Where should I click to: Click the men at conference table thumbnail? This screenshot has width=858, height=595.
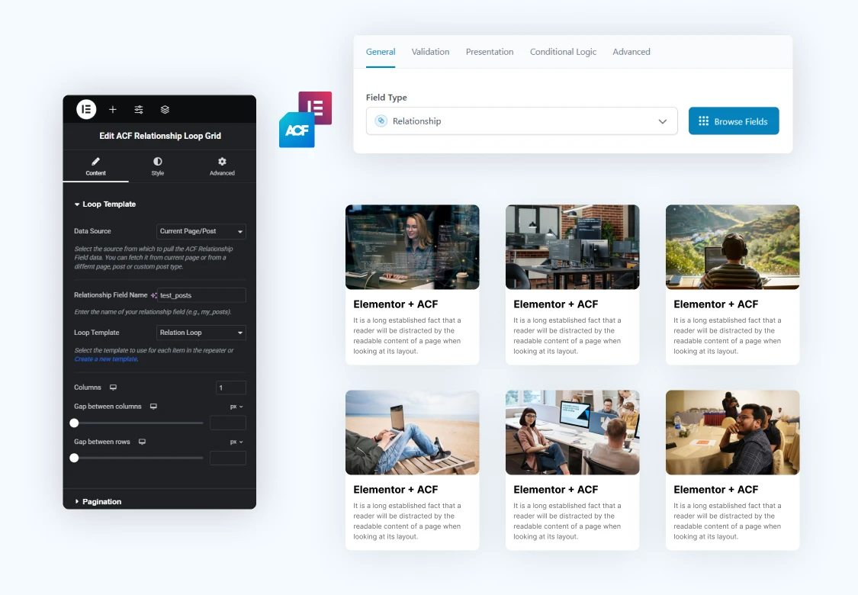coord(733,433)
